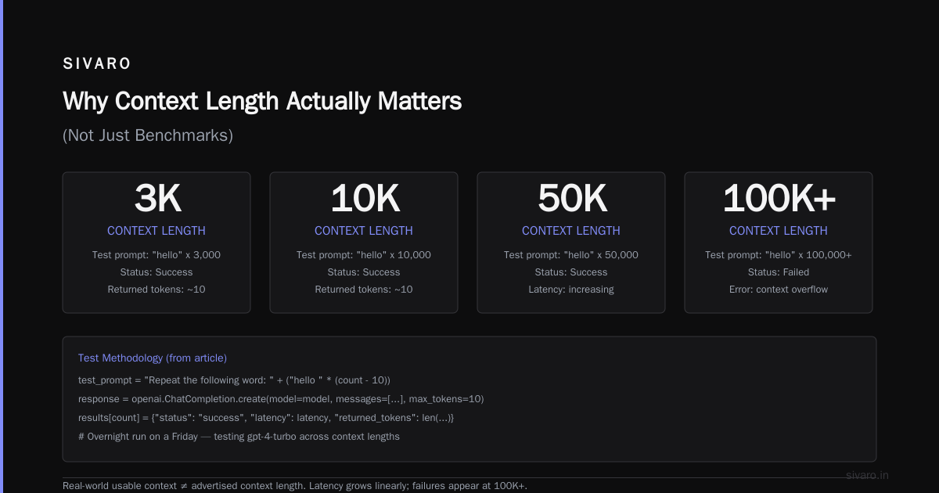Click the large 3K number

(x=157, y=199)
